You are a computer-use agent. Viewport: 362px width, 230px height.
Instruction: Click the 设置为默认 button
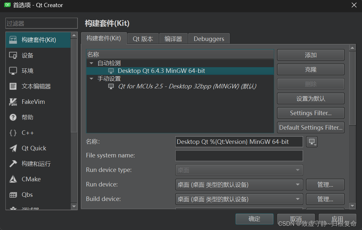coord(311,99)
